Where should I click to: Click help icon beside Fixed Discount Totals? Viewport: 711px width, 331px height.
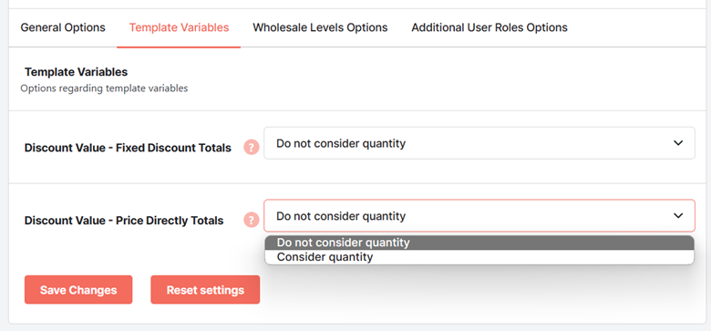252,148
